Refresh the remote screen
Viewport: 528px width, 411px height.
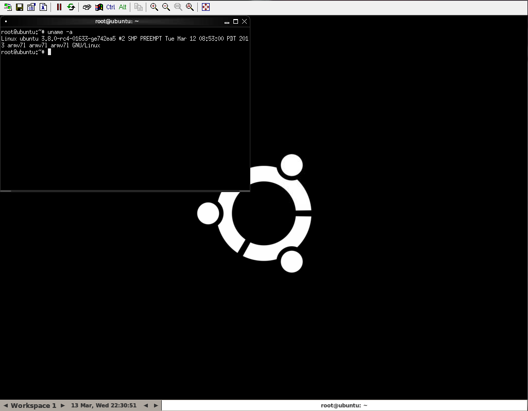[71, 7]
